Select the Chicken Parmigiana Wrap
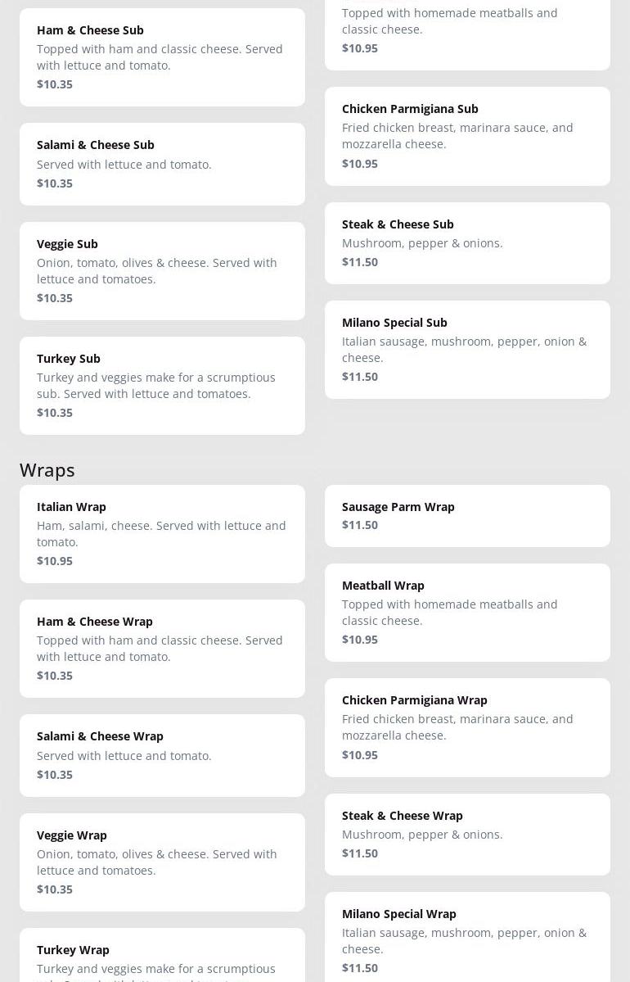Screen dimensions: 630x982 pyautogui.click(x=467, y=728)
